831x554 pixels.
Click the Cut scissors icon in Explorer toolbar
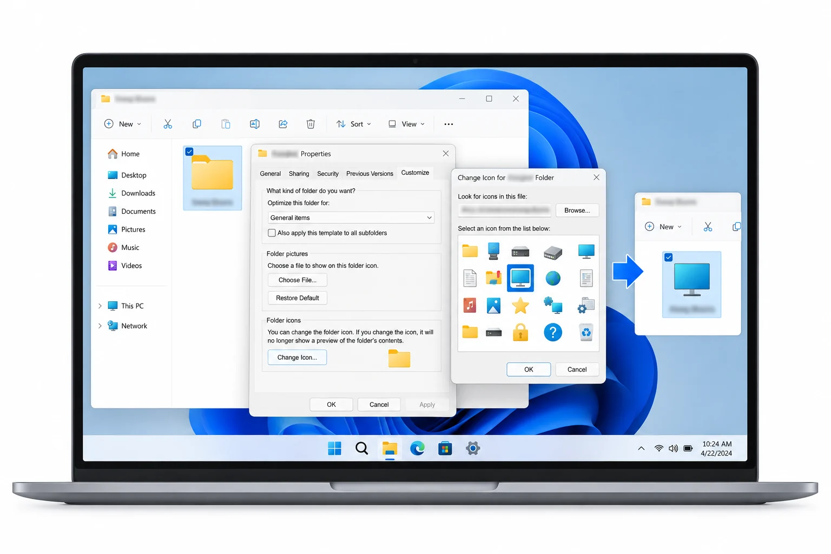click(168, 124)
